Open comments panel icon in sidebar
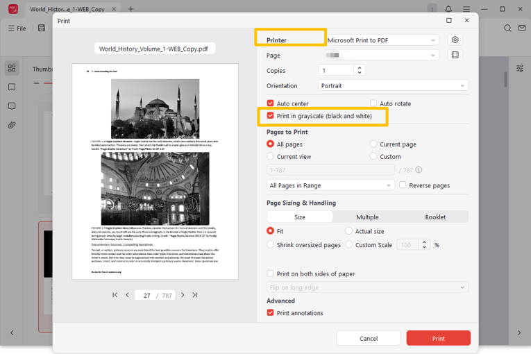This screenshot has height=354, width=531. tap(12, 106)
